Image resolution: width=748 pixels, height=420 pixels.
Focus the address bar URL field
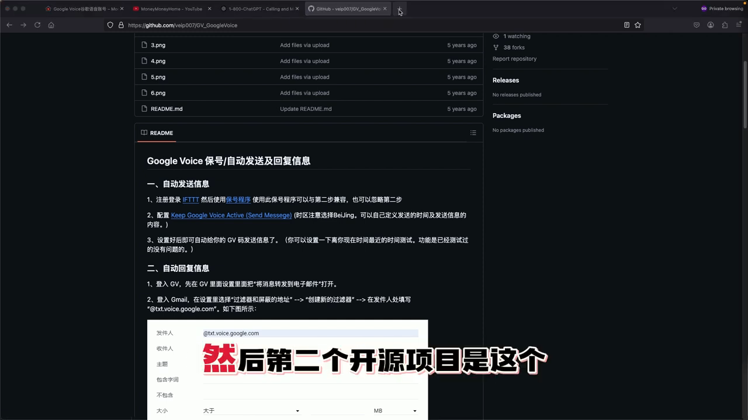374,25
